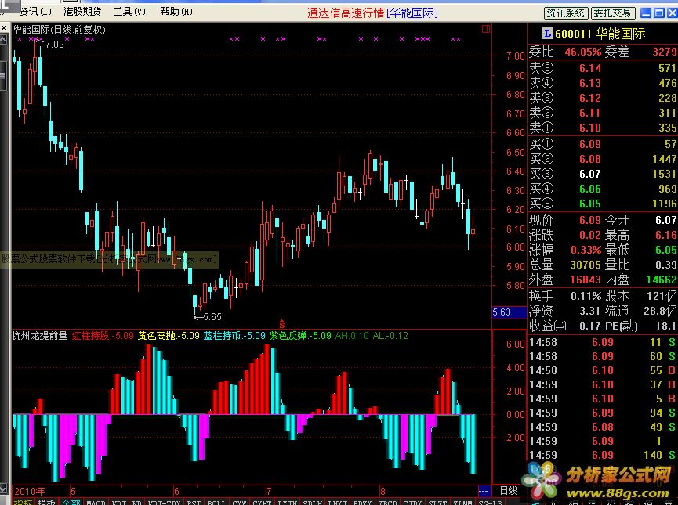Click the 卖③ 6.12 order row
This screenshot has width=678, height=505.
tap(603, 98)
